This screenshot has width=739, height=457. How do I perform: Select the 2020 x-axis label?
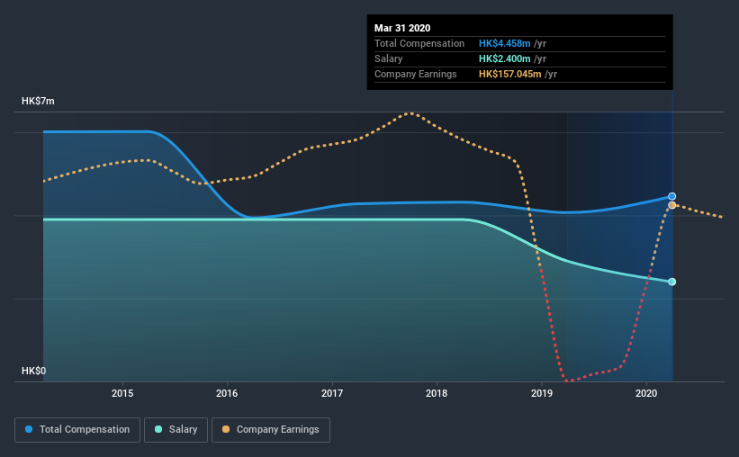click(x=646, y=393)
